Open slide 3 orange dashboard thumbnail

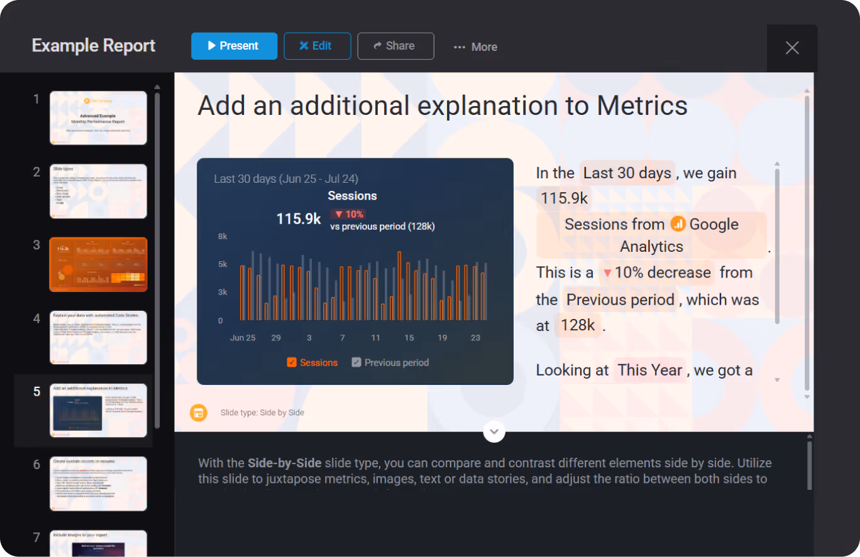coord(98,264)
